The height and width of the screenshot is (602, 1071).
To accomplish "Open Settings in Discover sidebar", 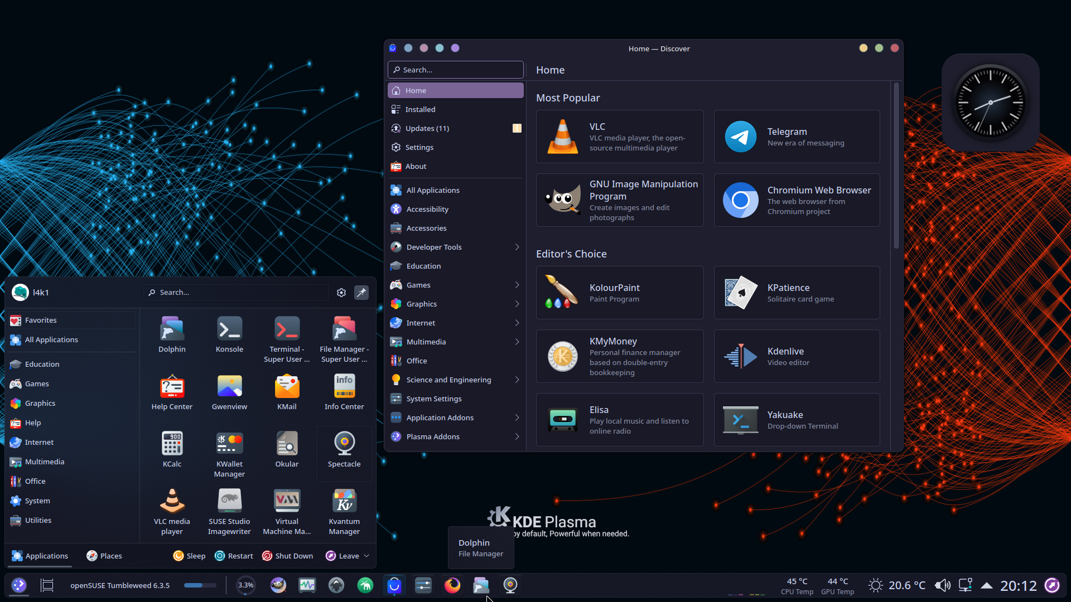I will (456, 147).
